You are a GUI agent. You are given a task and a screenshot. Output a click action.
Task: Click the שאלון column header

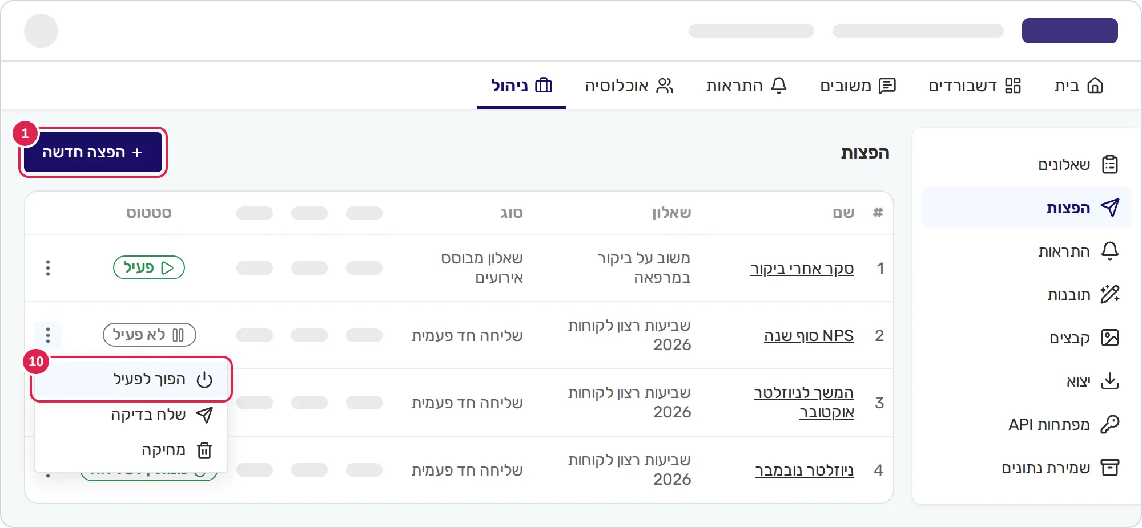click(x=671, y=213)
